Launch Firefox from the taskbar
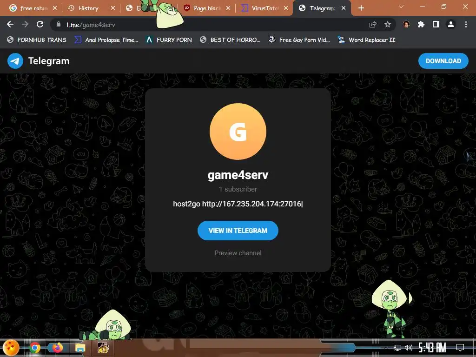476x357 pixels. (x=57, y=348)
